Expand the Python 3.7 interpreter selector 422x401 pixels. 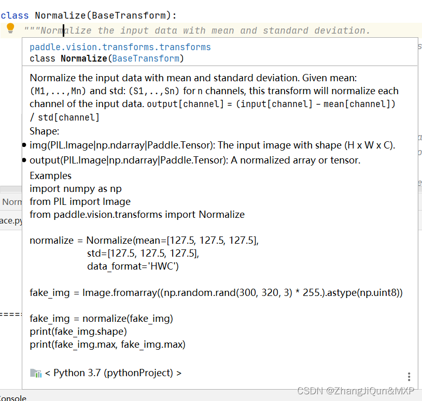click(104, 373)
